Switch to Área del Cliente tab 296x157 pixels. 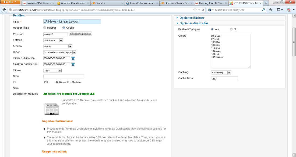coord(73,3)
